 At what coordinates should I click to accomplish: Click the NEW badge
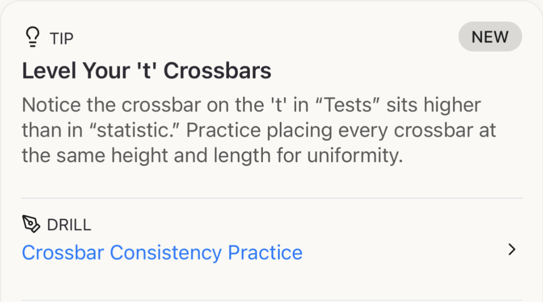490,37
